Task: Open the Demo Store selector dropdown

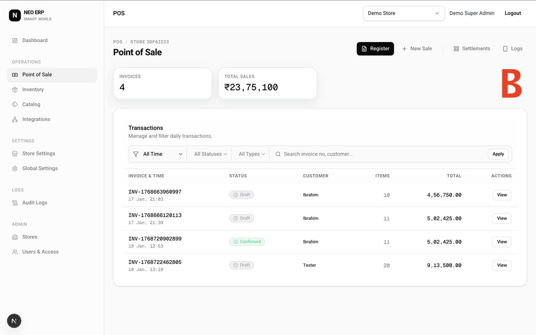Action: click(x=404, y=13)
